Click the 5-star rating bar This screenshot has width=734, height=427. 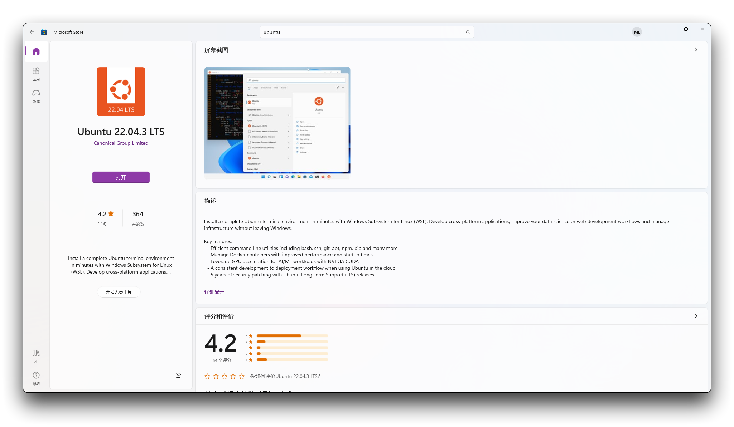[x=292, y=336]
